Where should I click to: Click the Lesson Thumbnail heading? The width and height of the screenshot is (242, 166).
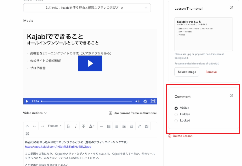coord(189,9)
